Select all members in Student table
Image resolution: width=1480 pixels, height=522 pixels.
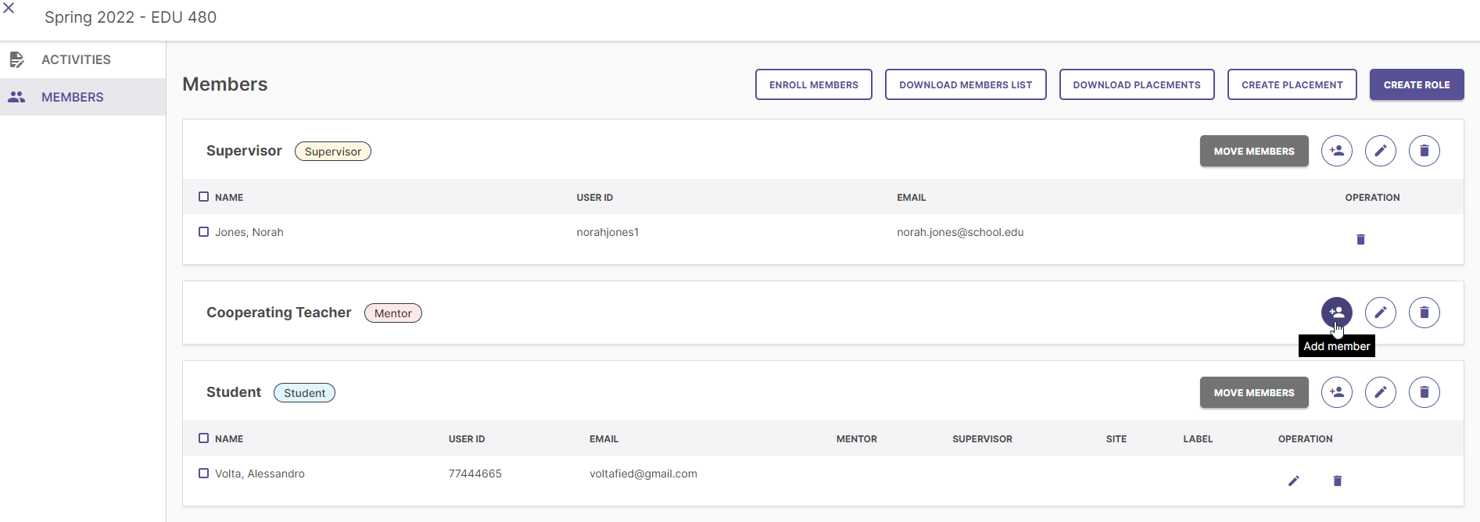[203, 438]
